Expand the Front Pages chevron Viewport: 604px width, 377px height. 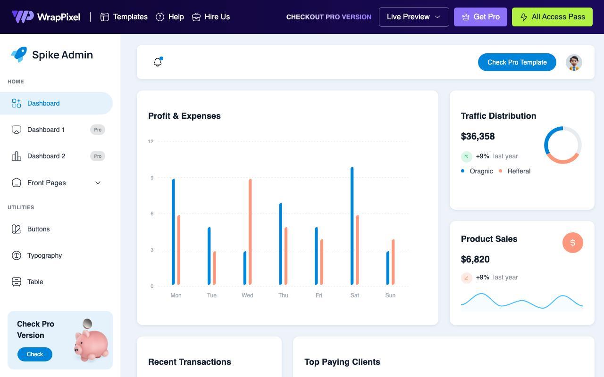[x=98, y=183]
